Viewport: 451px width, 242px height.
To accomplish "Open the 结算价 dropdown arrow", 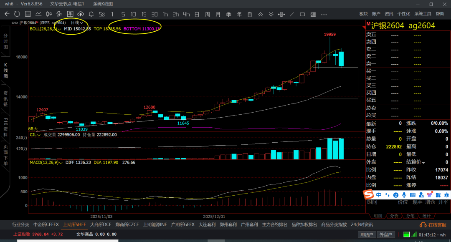I will coord(423,163).
